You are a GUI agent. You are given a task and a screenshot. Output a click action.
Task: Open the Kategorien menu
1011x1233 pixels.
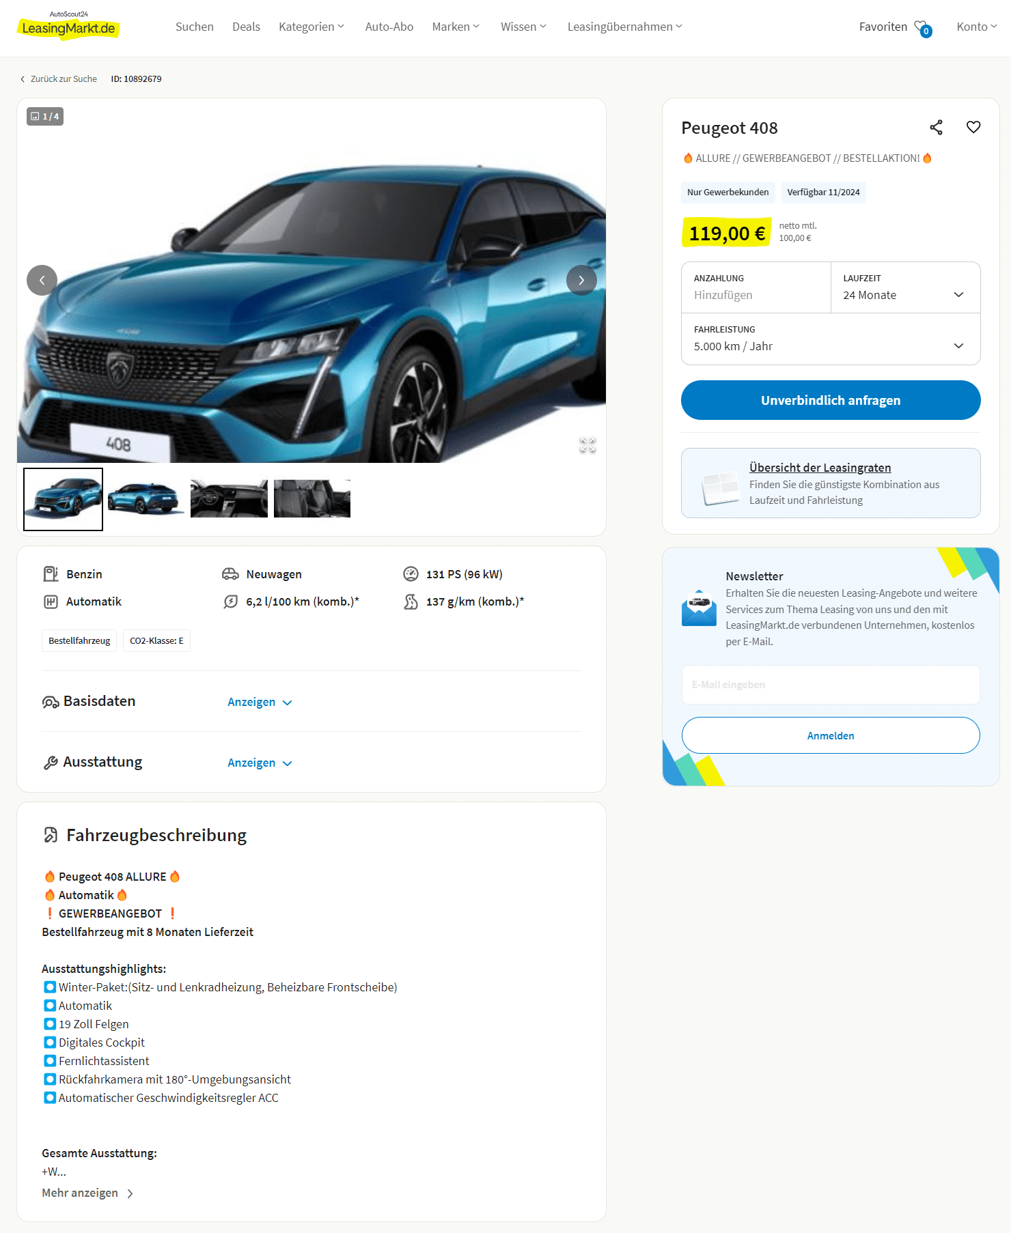coord(311,27)
